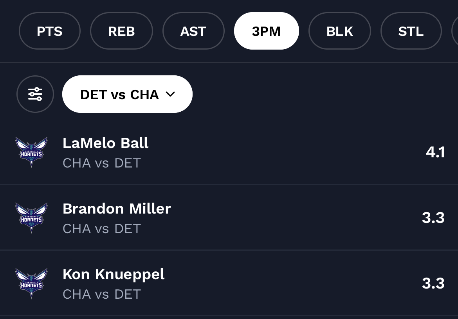The height and width of the screenshot is (319, 458).
Task: Click Brandon Miller's Hornets team logo
Action: click(x=31, y=218)
